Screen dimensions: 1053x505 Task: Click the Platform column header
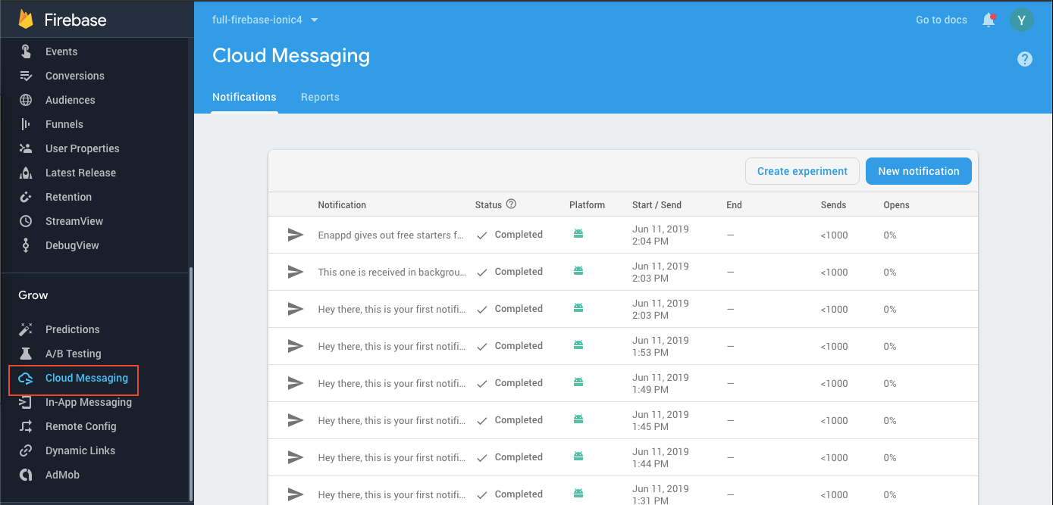[587, 205]
